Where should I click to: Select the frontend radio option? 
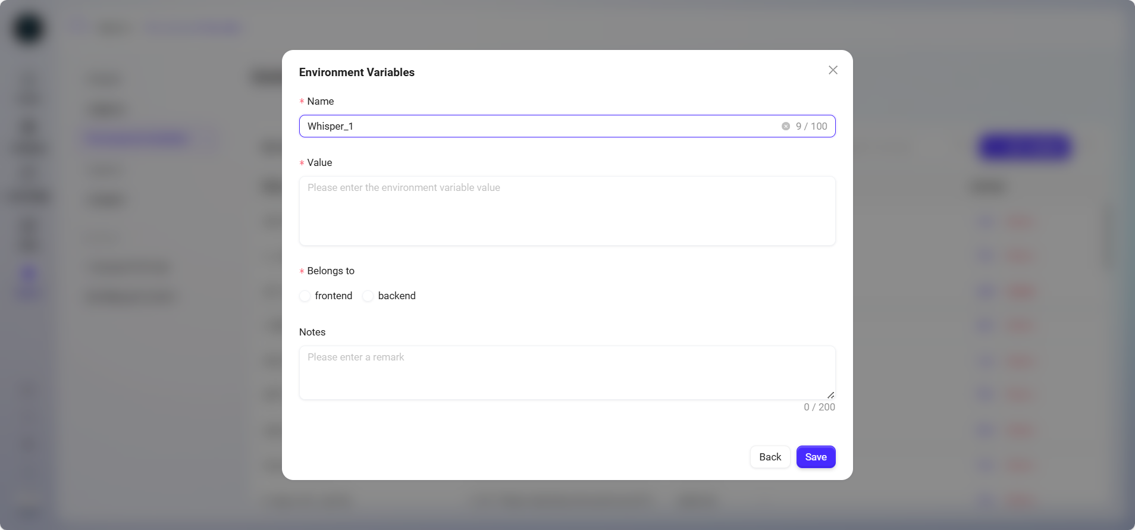tap(305, 296)
